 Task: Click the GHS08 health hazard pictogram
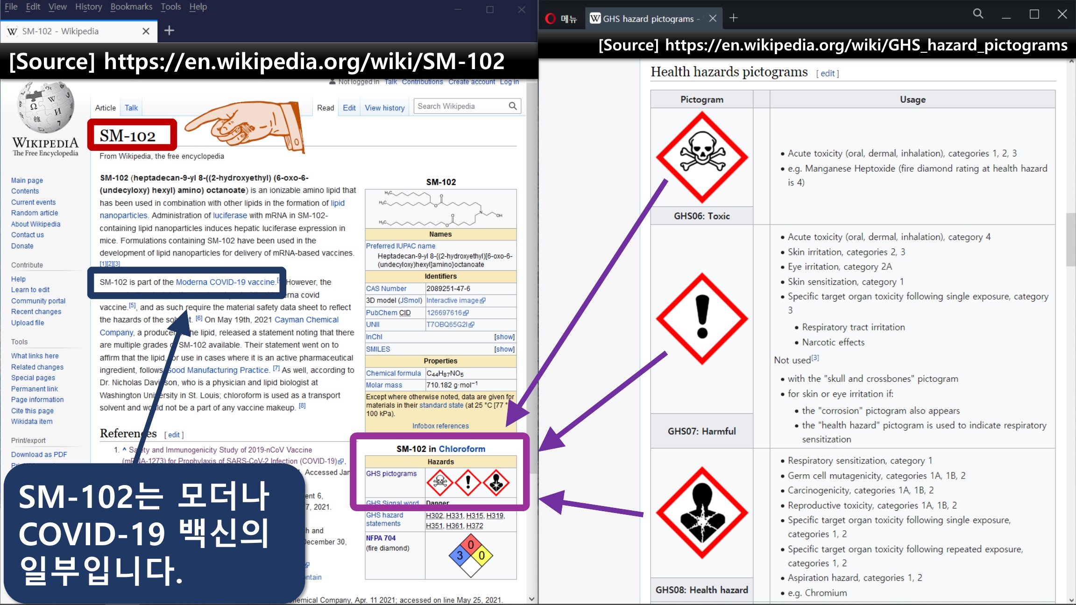tap(701, 513)
